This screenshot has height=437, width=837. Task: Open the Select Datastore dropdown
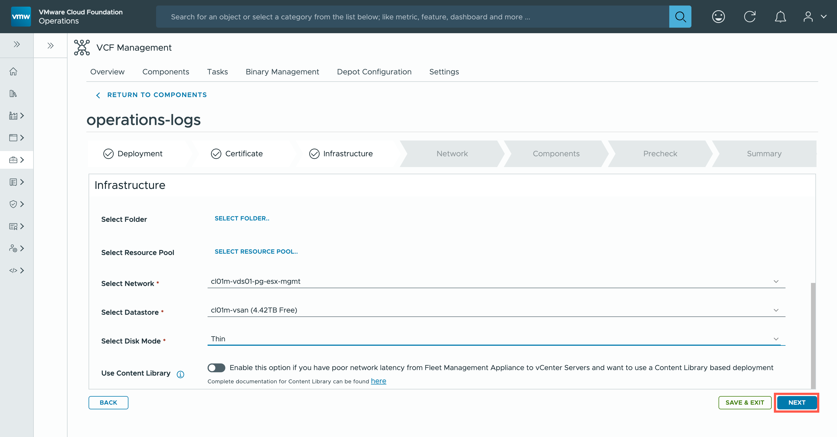pyautogui.click(x=496, y=310)
